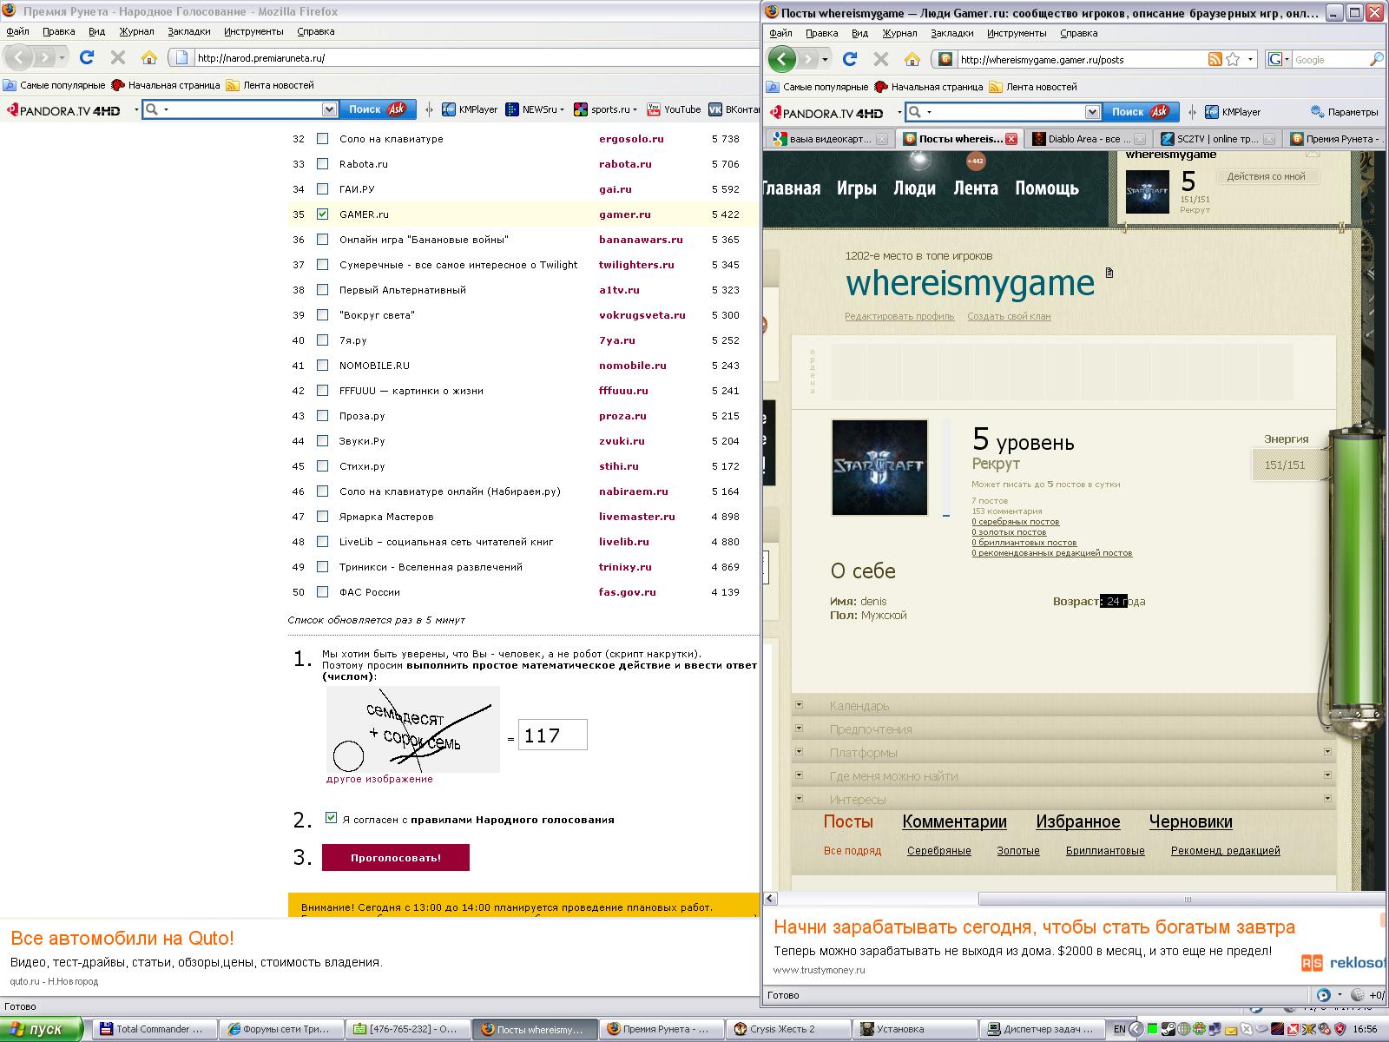The image size is (1389, 1042).
Task: Open Pandora search box dropdown in the left window
Action: point(329,109)
